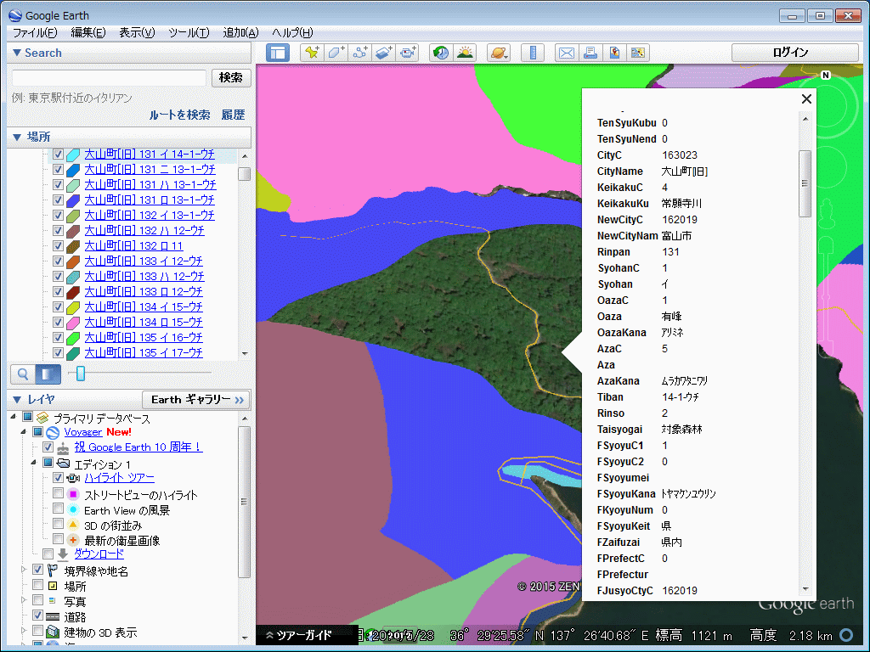The image size is (870, 652).
Task: Select the add polygon tool
Action: point(336,53)
